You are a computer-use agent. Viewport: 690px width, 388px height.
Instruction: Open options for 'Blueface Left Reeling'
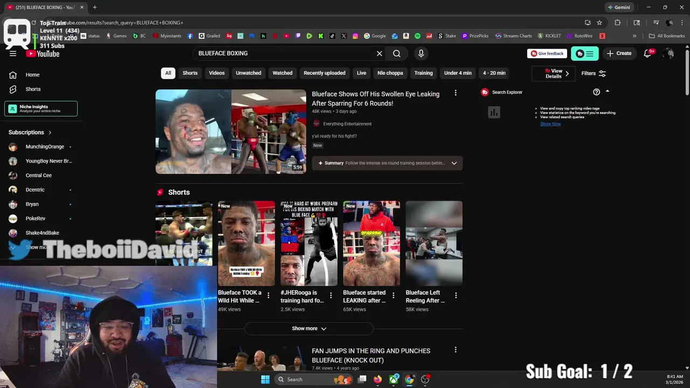pos(456,295)
